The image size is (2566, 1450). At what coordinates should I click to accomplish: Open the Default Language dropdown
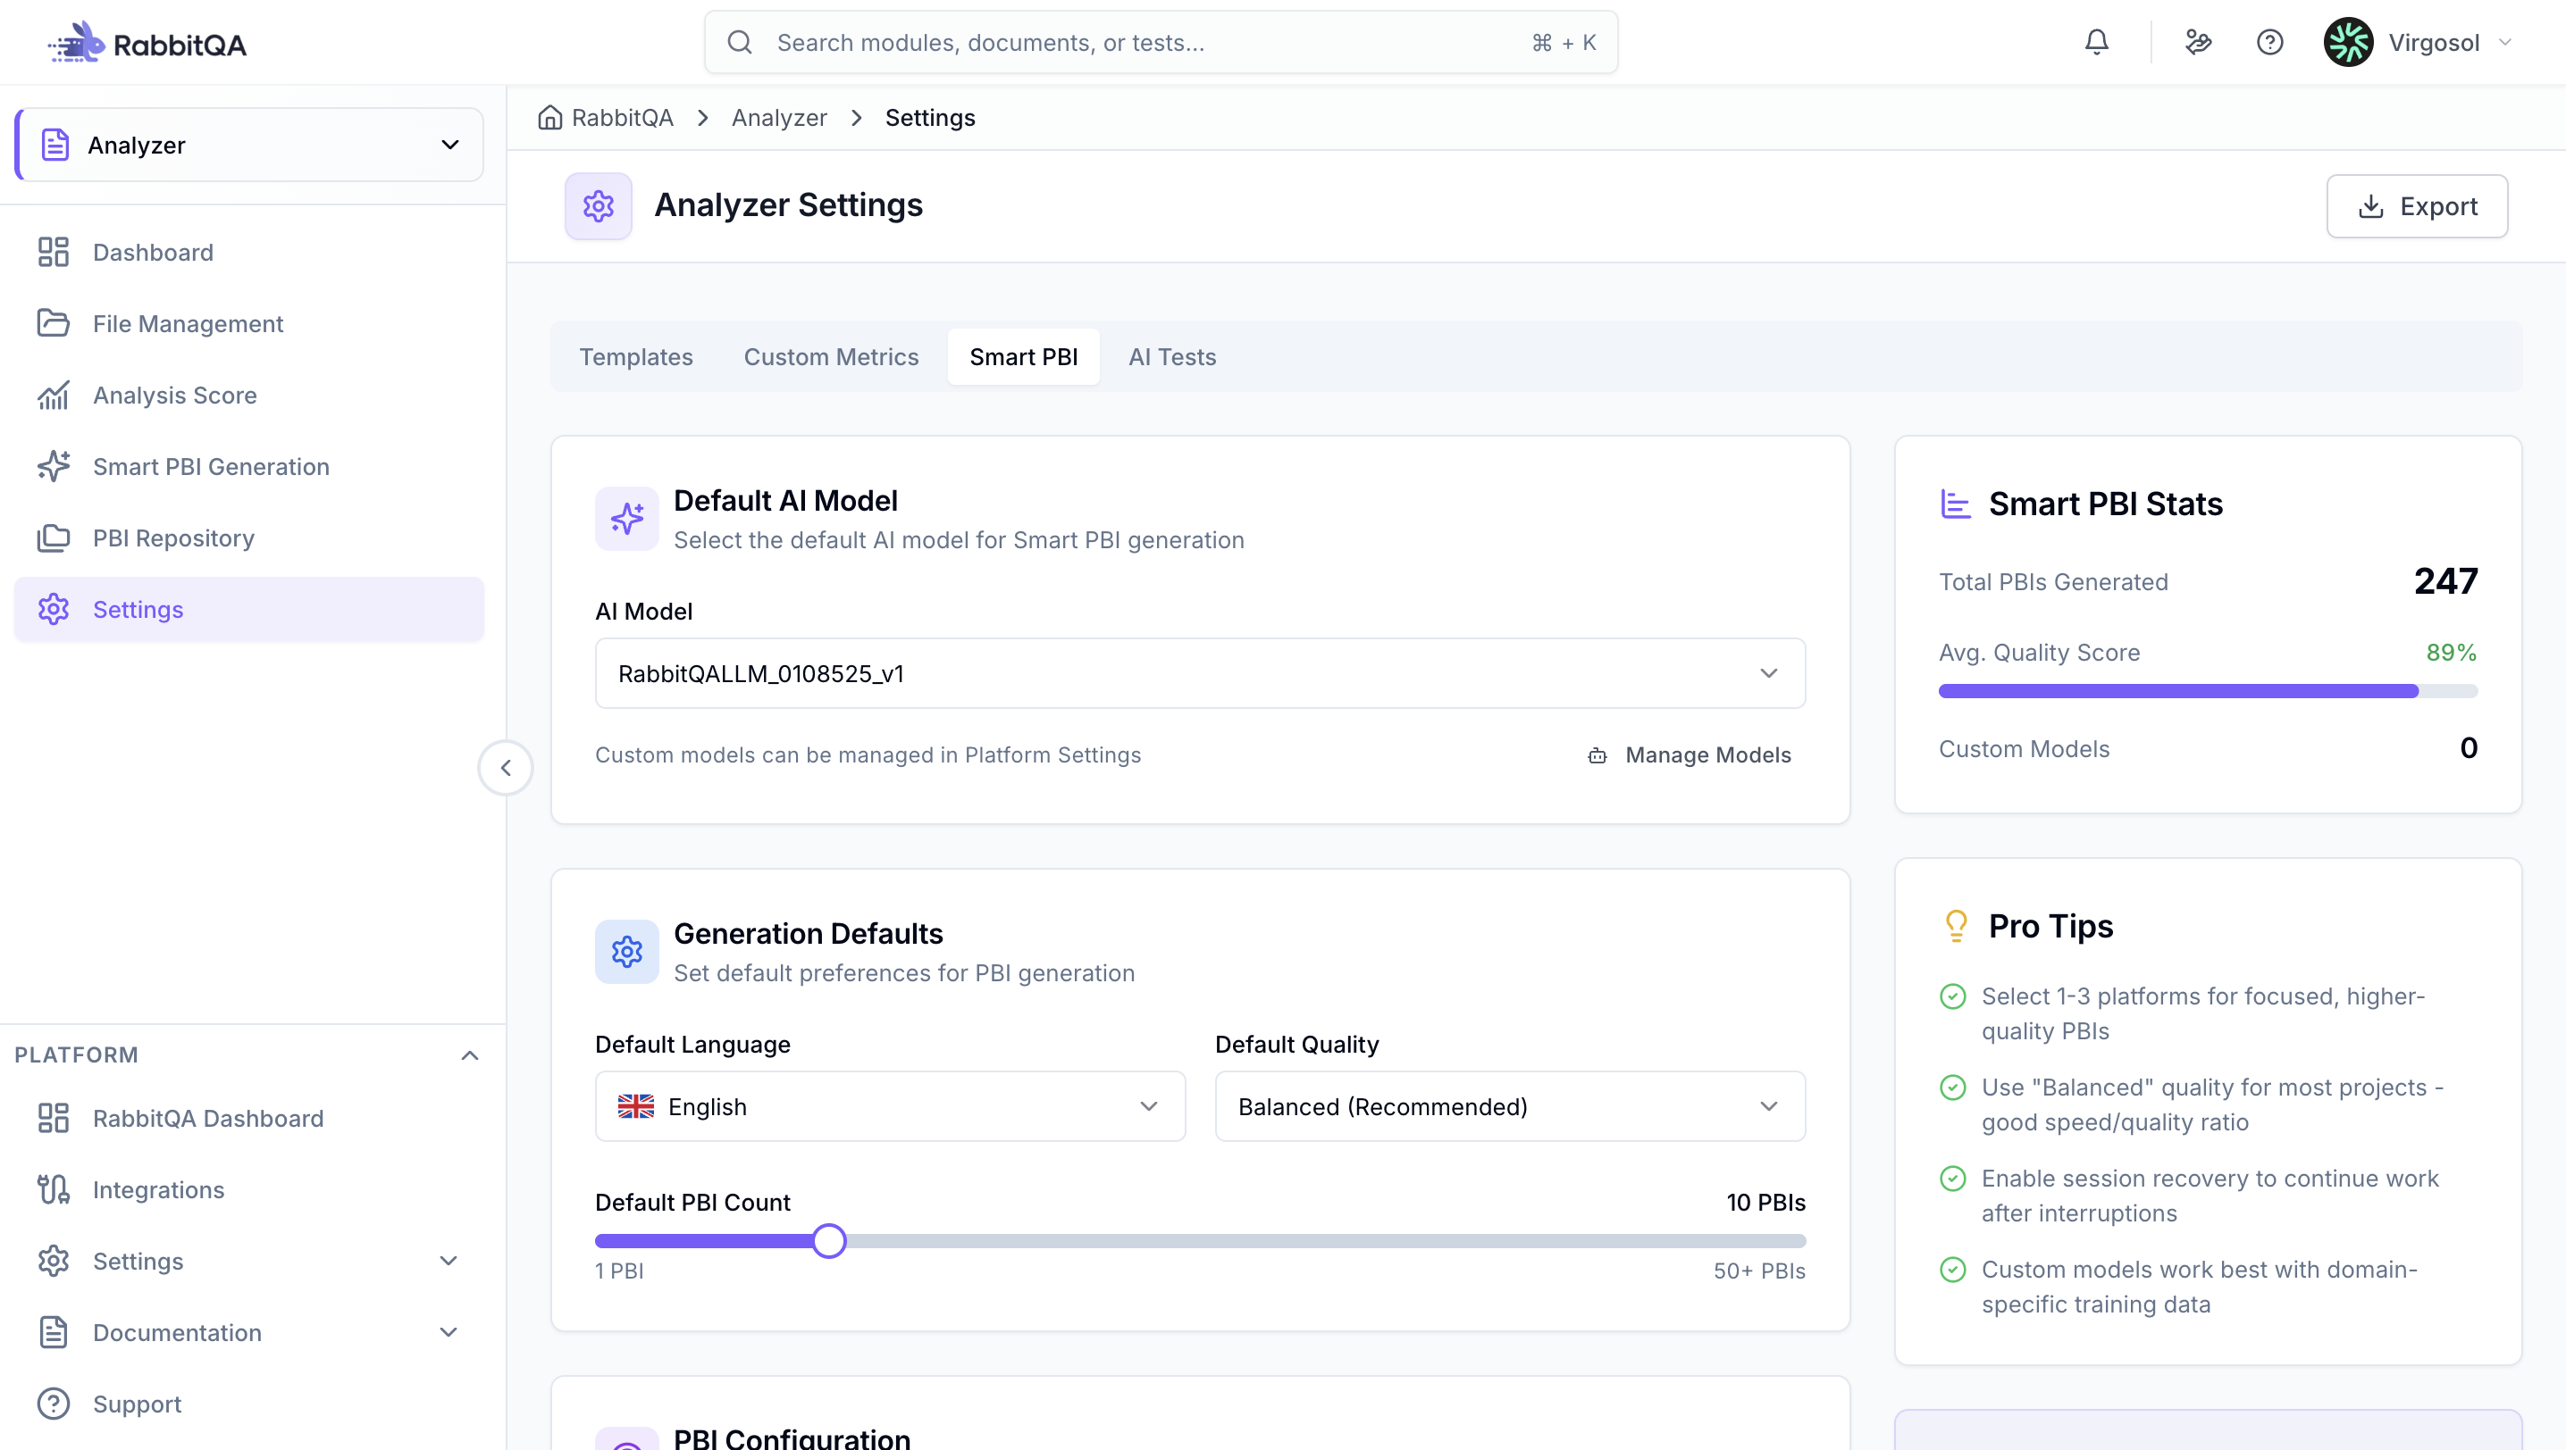[890, 1106]
